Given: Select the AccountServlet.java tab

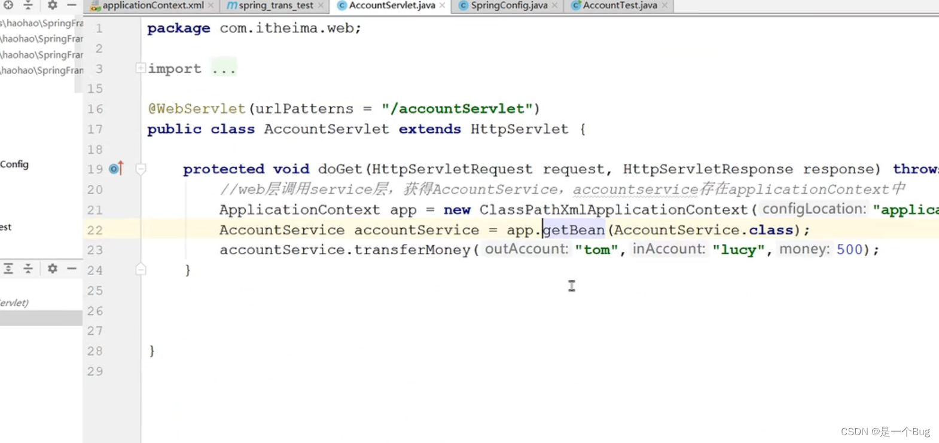Looking at the screenshot, I should pyautogui.click(x=392, y=5).
